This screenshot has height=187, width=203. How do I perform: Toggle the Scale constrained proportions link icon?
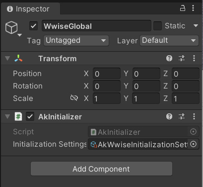pyautogui.click(x=74, y=98)
